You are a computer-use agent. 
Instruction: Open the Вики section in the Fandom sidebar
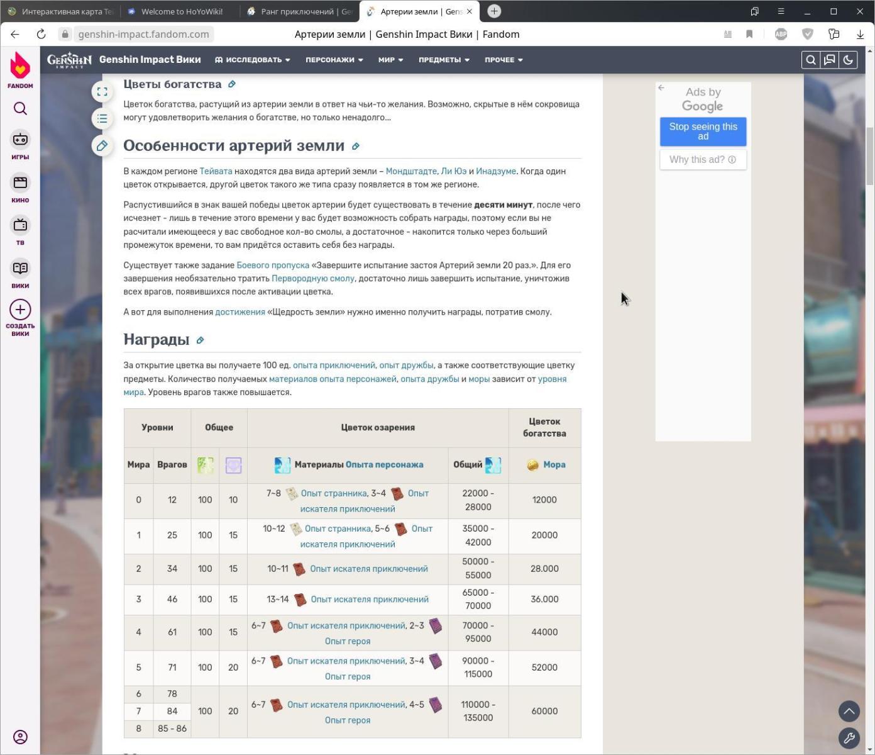[20, 274]
